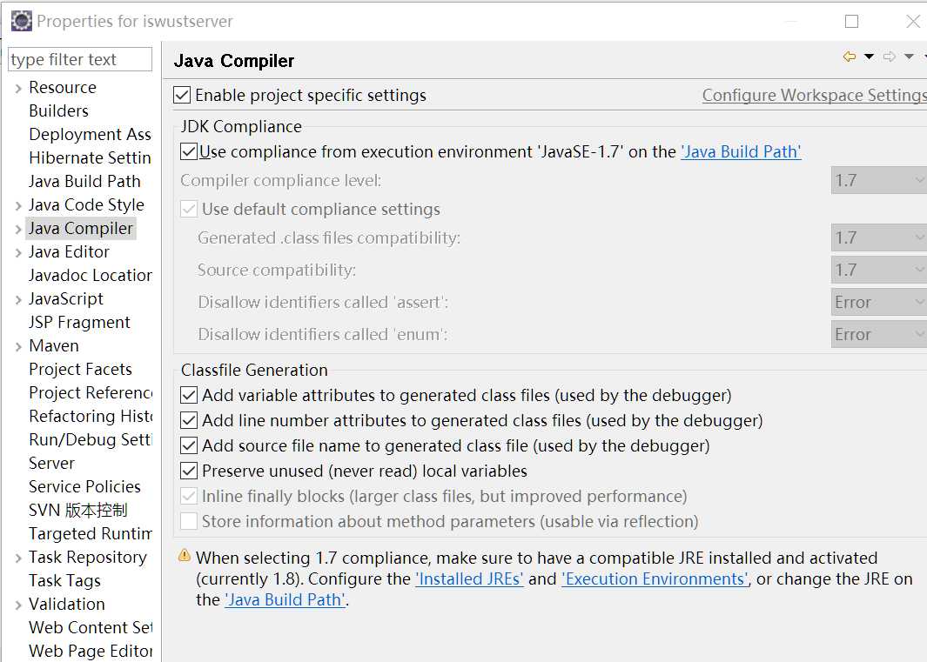Screen dimensions: 927x662
Task: Close the Properties dialog
Action: (x=913, y=21)
